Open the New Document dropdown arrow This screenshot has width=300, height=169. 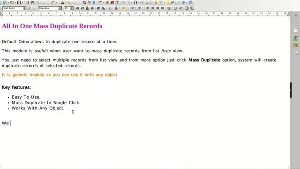(8, 2)
